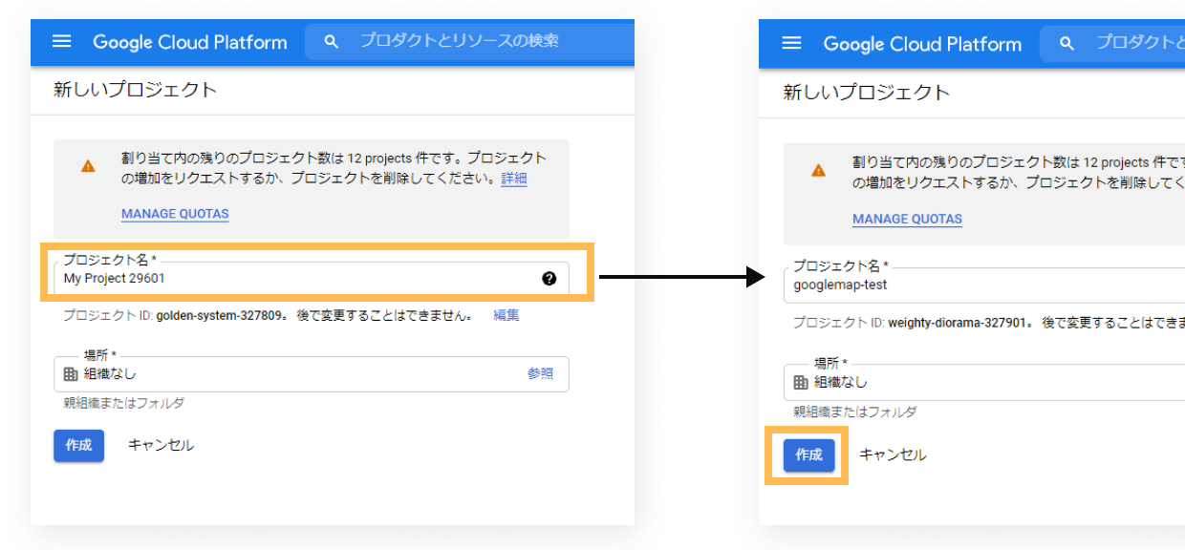Click the orange warning icon in the left panel
This screenshot has height=550, width=1185.
[88, 165]
